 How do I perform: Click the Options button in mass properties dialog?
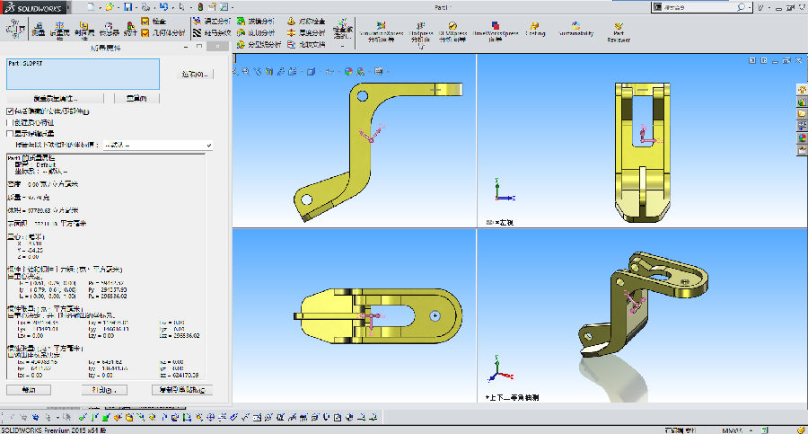point(195,75)
